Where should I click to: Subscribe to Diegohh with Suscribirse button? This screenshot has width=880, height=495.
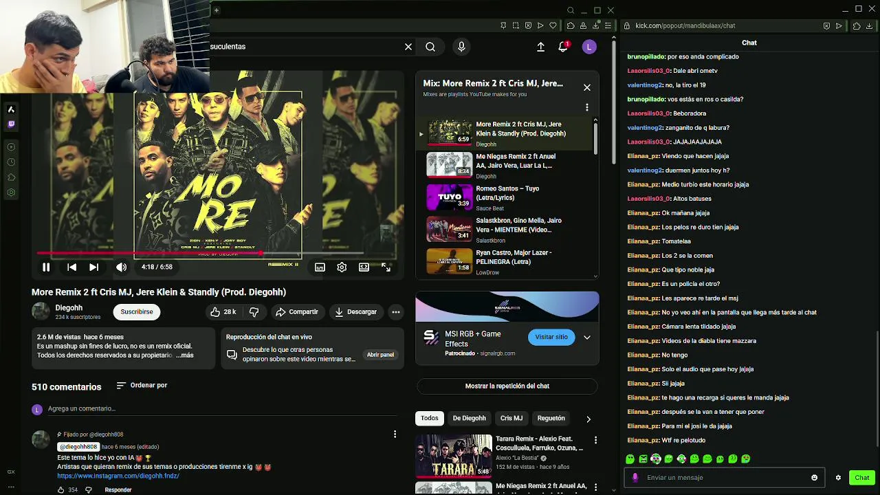(x=137, y=311)
